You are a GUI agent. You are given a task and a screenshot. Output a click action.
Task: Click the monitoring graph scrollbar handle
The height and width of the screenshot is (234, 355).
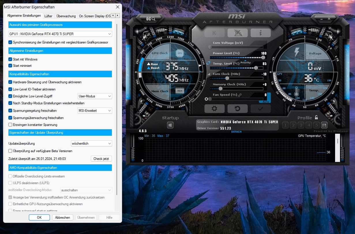(338, 141)
